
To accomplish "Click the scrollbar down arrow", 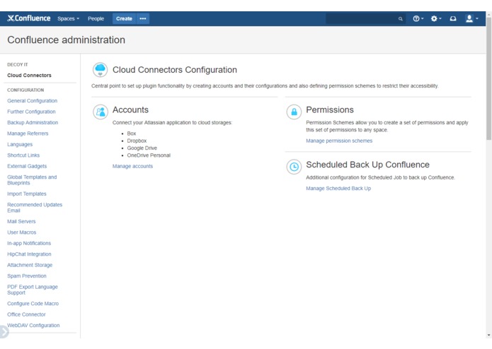I will [489, 336].
